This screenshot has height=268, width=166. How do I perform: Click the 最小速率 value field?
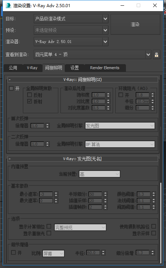[46, 194]
